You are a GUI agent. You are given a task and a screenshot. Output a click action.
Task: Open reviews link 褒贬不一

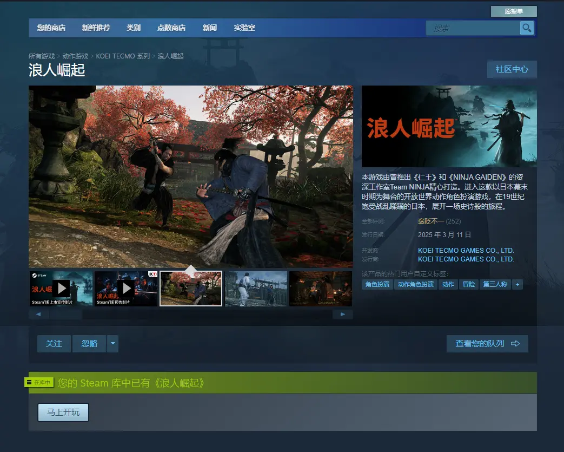coord(430,221)
